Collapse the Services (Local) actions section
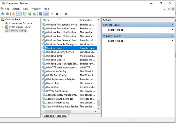This screenshot has width=176, height=123. pyautogui.click(x=172, y=25)
